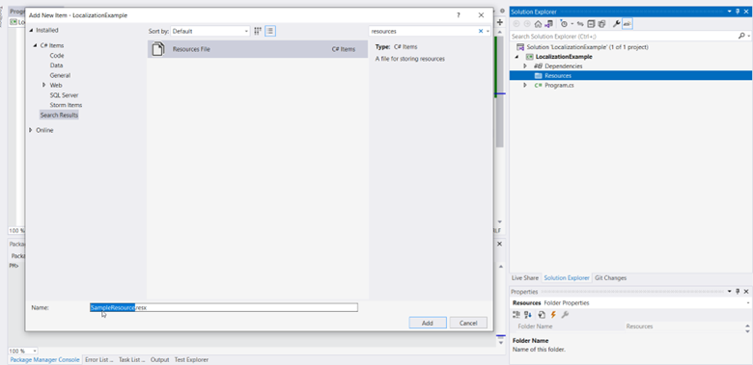Click the Alphabetical sort icon in Properties
The image size is (753, 365).
click(528, 315)
